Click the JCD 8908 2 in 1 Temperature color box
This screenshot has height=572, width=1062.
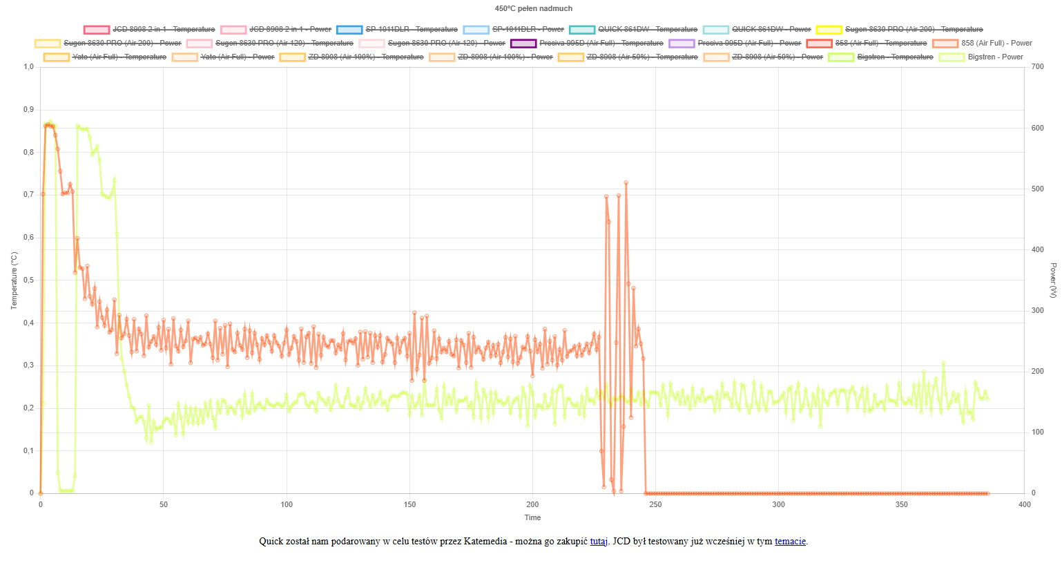[97, 30]
